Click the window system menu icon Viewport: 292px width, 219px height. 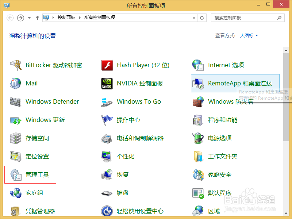point(7,5)
